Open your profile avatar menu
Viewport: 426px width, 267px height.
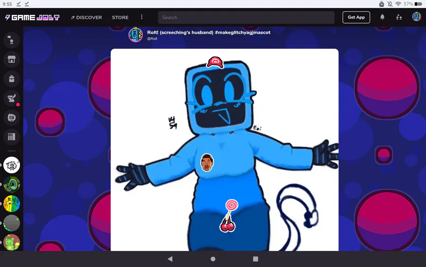point(417,17)
